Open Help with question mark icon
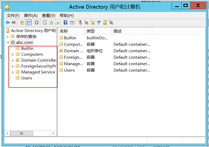This screenshot has height=147, width=209. pos(65,22)
